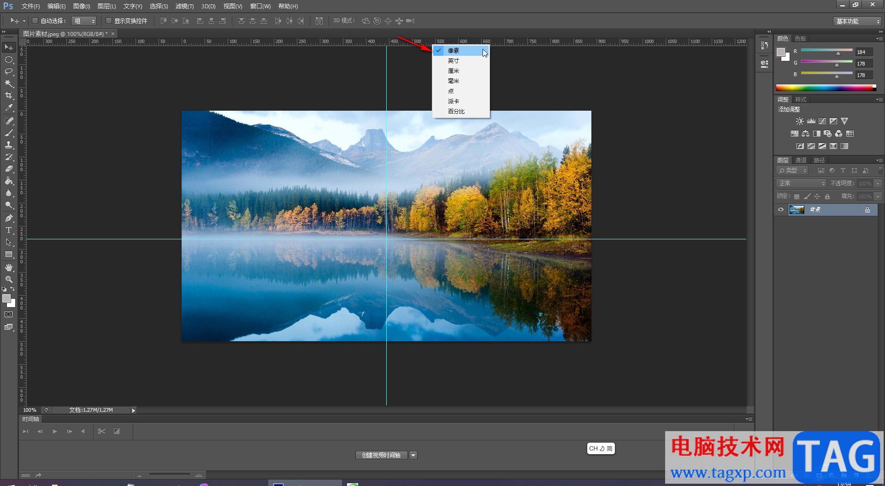Image resolution: width=885 pixels, height=486 pixels.
Task: Add a Brightness/Contrast adjustment
Action: coord(800,121)
